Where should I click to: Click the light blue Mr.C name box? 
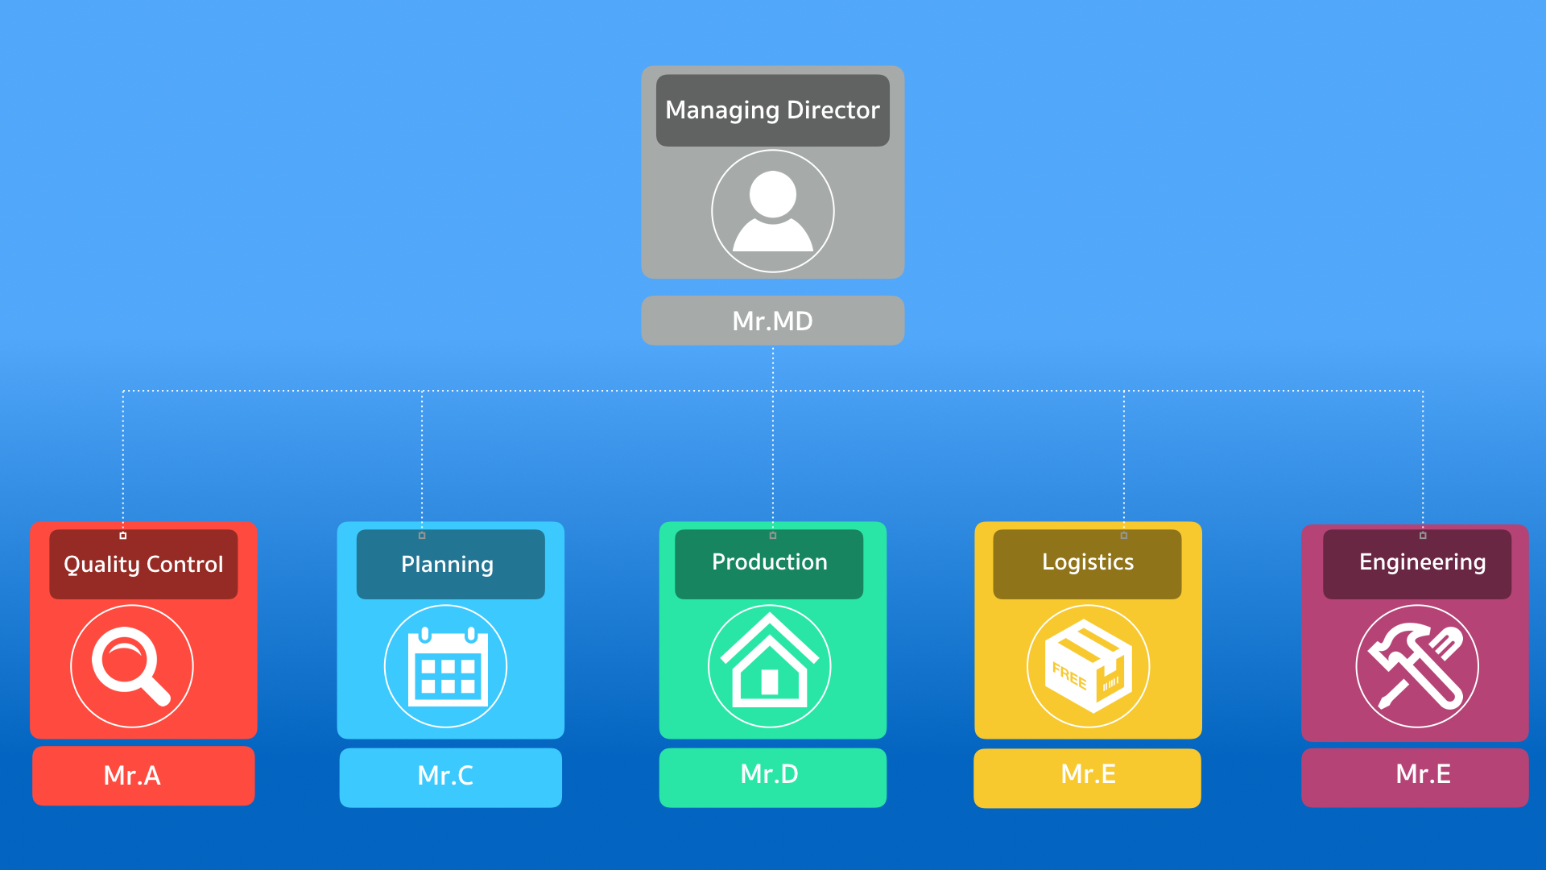tap(450, 777)
